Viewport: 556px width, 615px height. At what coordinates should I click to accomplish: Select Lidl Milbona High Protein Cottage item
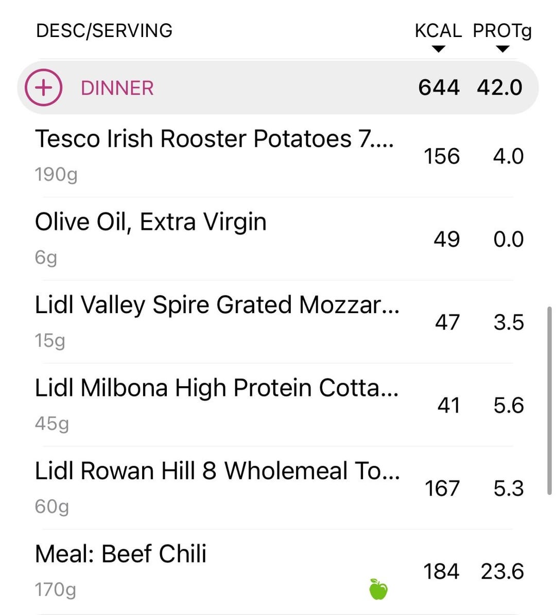[x=216, y=388]
